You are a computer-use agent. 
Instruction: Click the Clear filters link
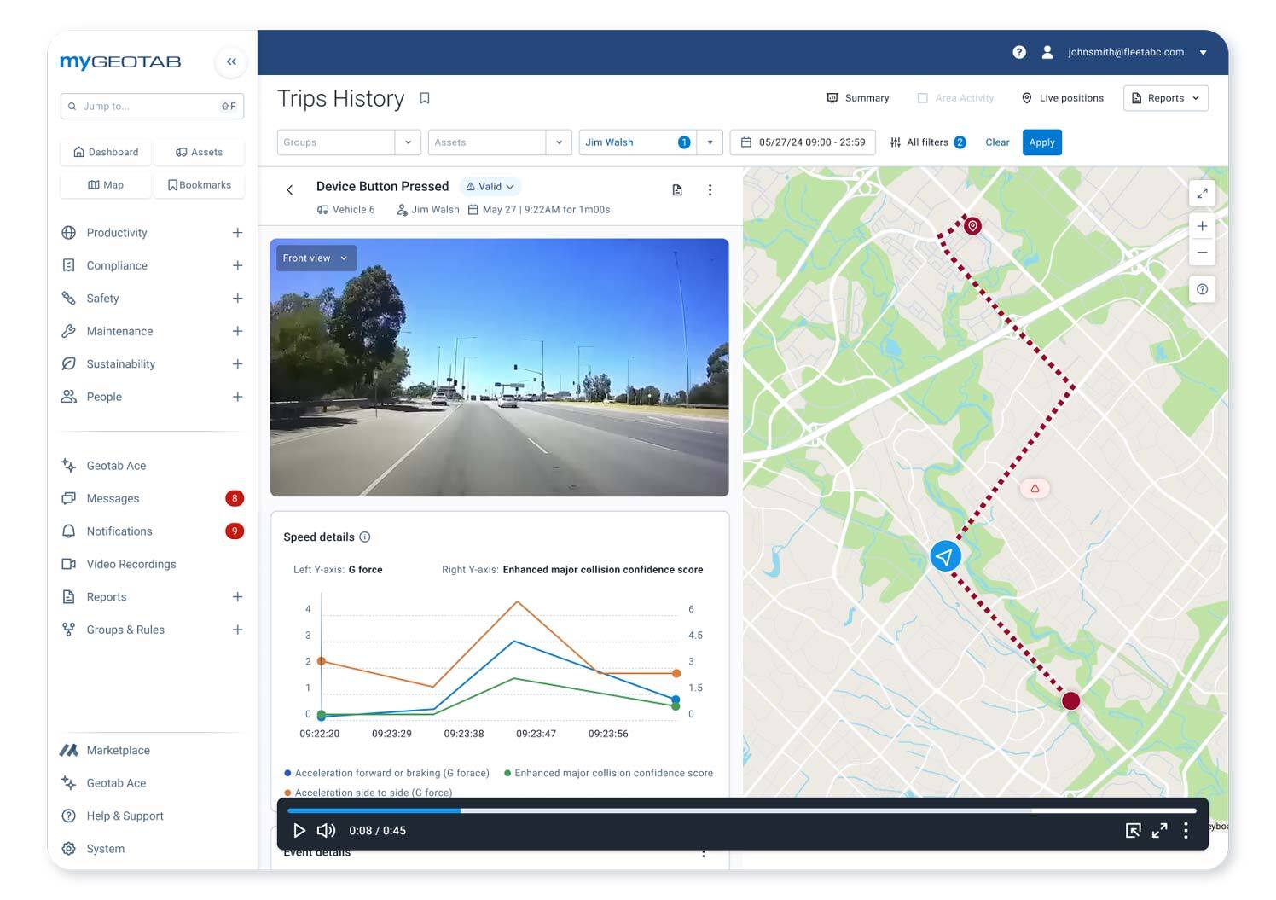997,142
